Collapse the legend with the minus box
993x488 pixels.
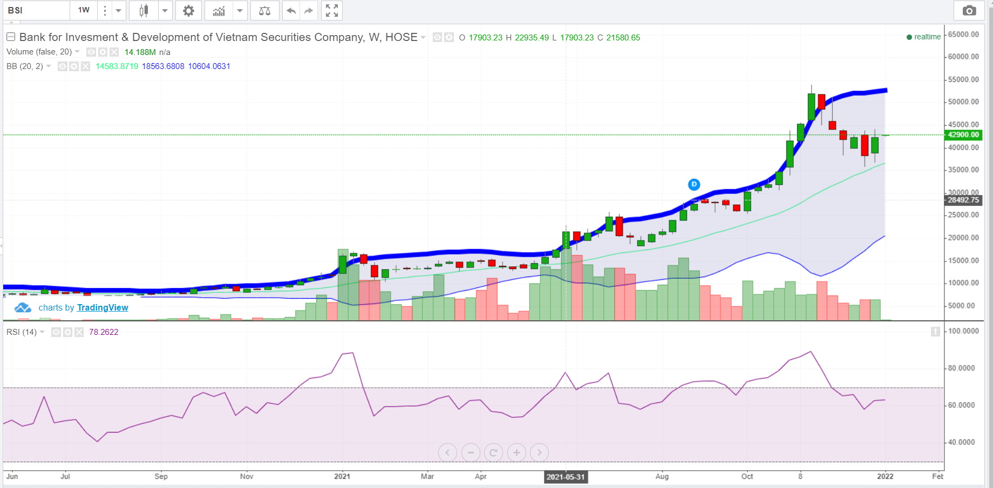[11, 37]
